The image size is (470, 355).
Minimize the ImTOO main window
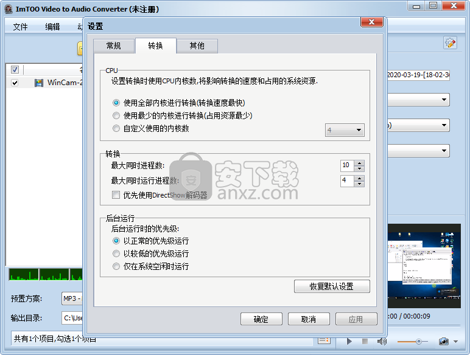[x=416, y=5]
